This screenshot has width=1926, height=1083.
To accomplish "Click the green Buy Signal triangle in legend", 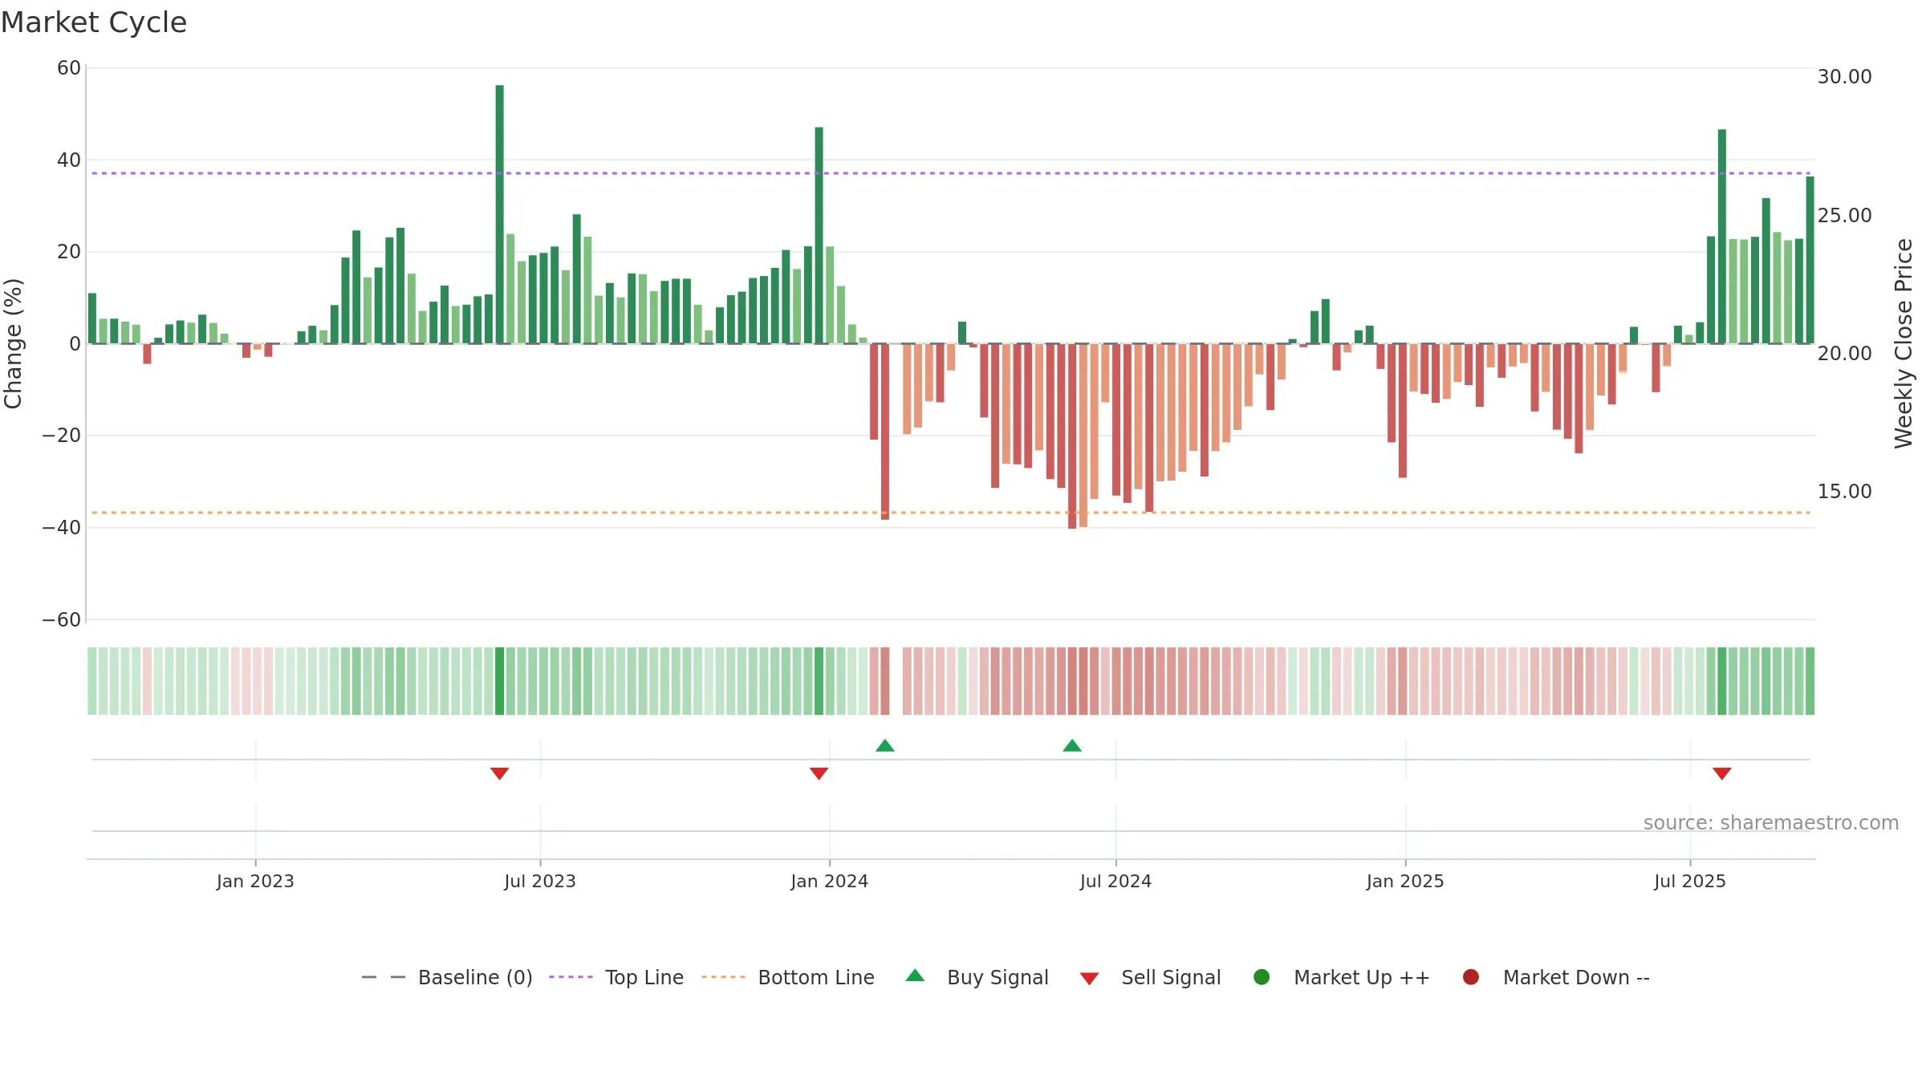I will (915, 976).
